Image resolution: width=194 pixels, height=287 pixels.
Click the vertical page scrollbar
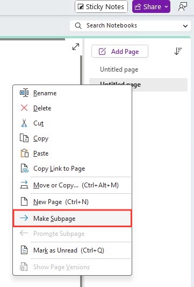pyautogui.click(x=81, y=70)
